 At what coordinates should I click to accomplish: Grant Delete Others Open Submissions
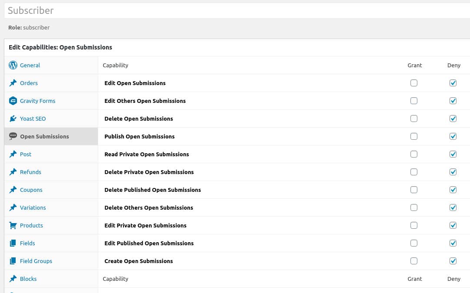(x=413, y=207)
